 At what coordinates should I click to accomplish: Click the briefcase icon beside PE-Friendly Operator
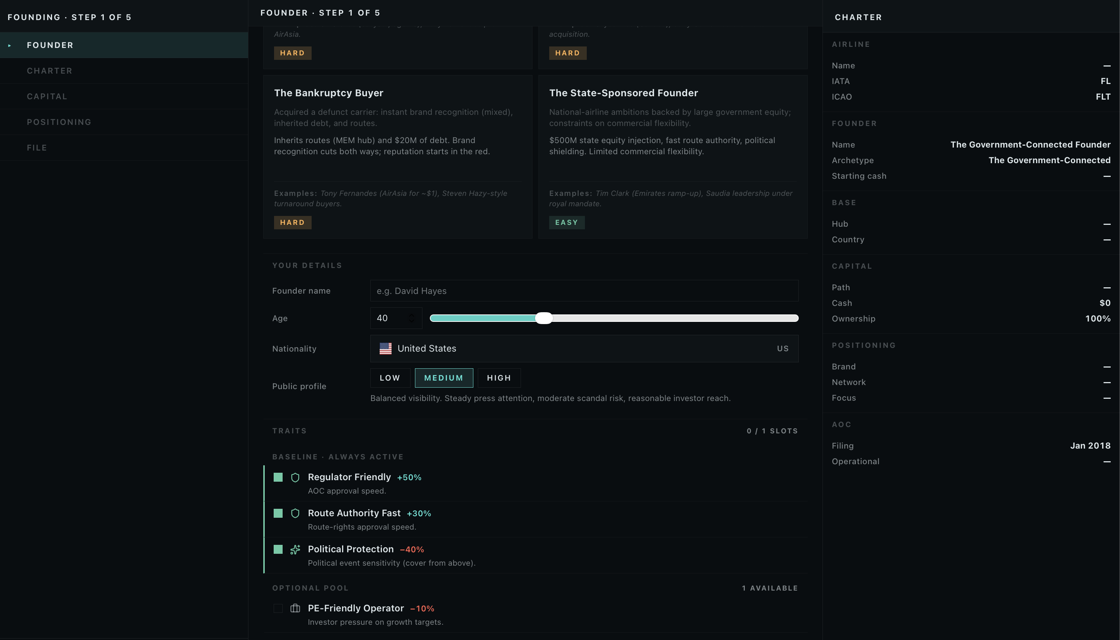coord(295,608)
